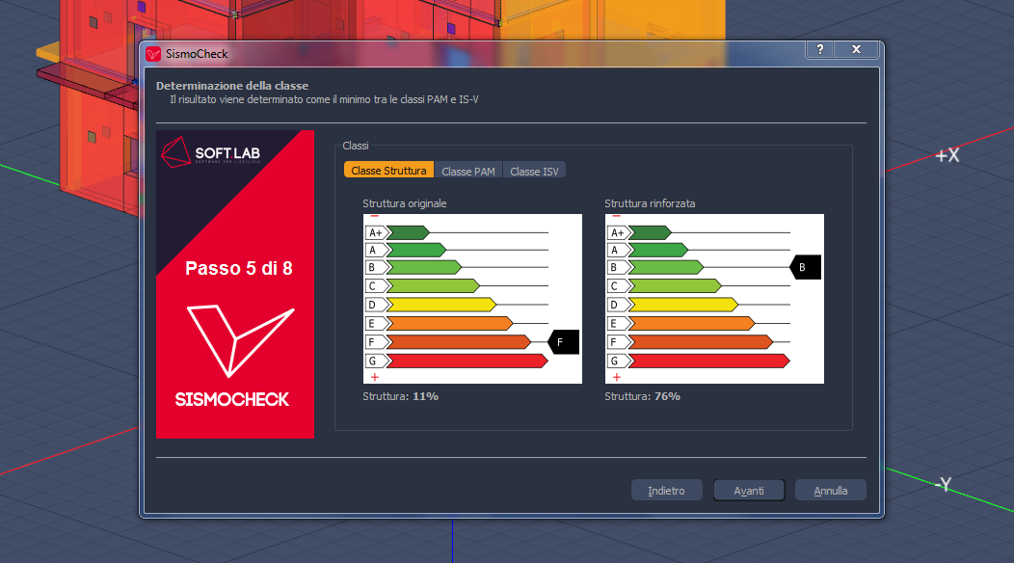
Task: Select the Classe ISV tab
Action: pyautogui.click(x=534, y=171)
